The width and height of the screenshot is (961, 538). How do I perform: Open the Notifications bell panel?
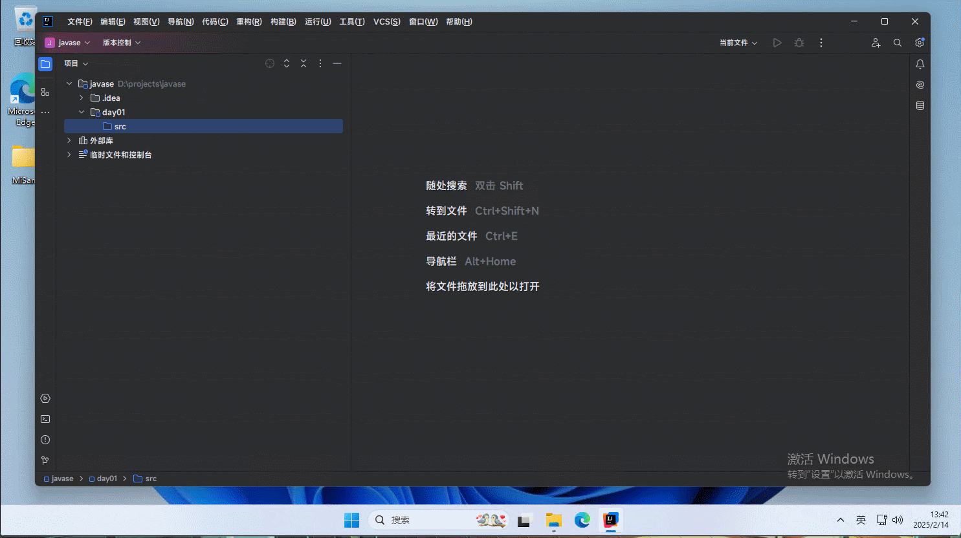pos(920,64)
